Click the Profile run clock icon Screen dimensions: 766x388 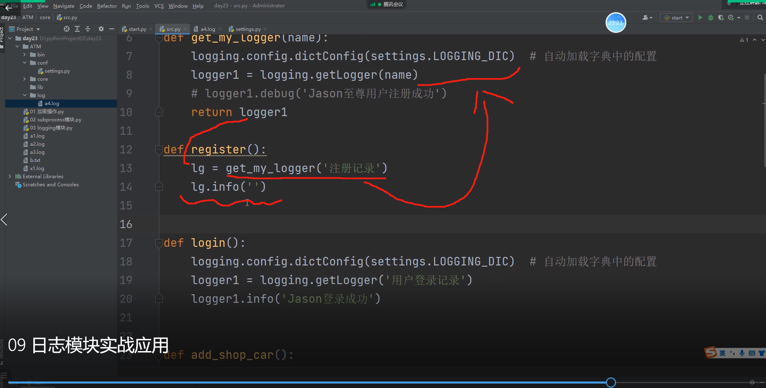click(x=731, y=17)
